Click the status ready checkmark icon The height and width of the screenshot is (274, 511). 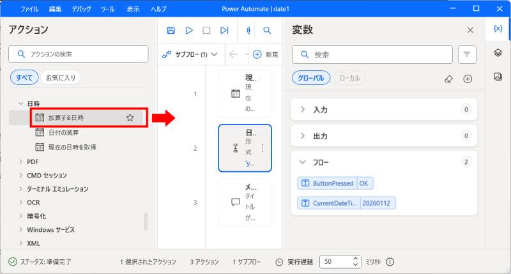click(x=13, y=262)
